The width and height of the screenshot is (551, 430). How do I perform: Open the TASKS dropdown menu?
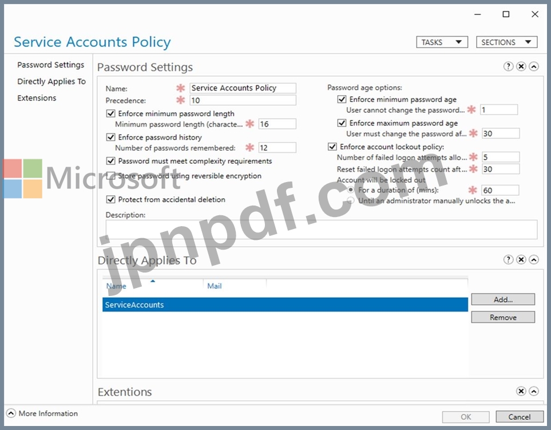click(442, 42)
